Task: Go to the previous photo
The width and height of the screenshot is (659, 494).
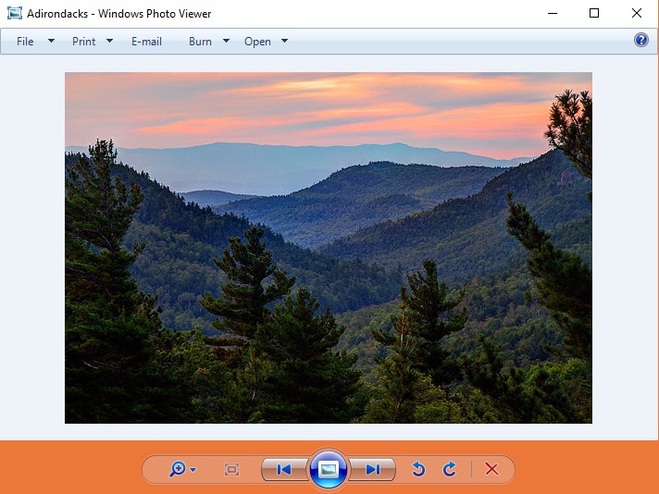Action: (284, 470)
